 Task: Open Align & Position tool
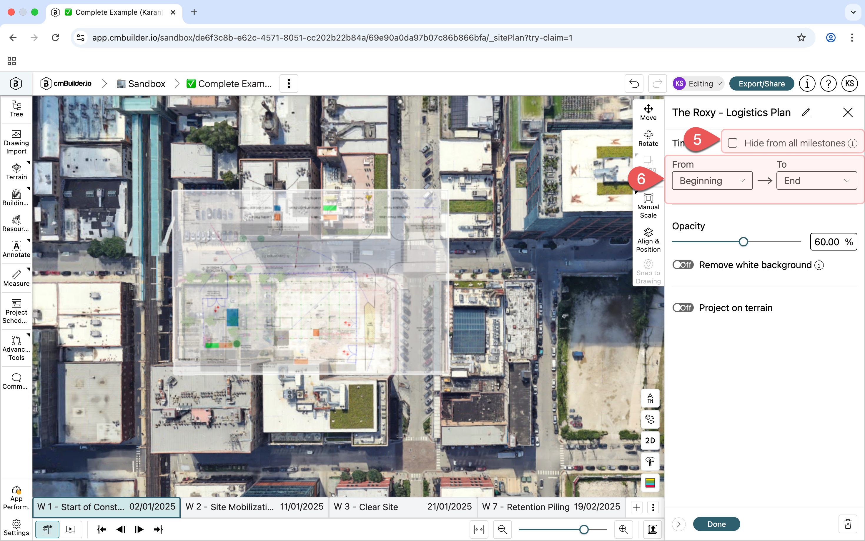pos(648,240)
